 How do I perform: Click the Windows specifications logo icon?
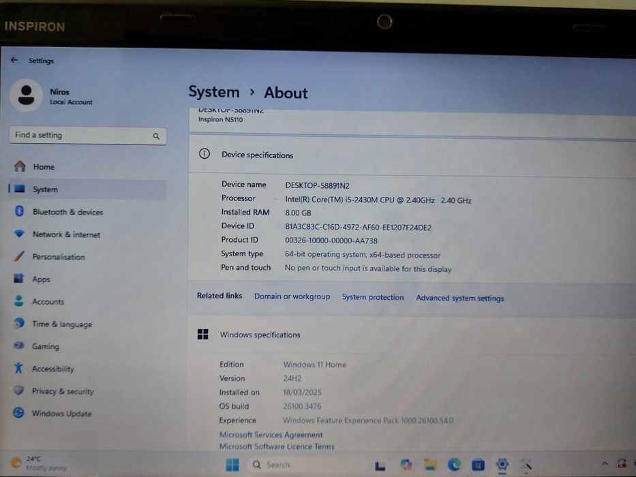203,334
